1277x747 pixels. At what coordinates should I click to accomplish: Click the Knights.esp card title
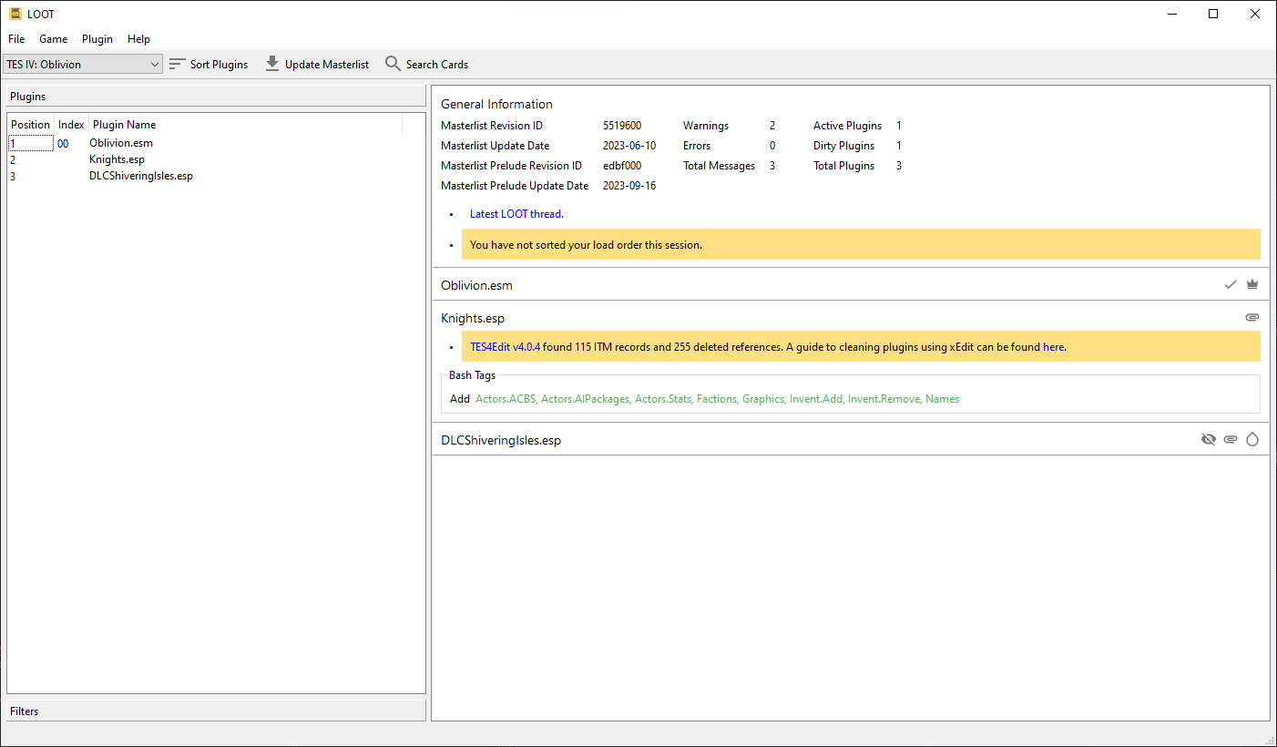(x=473, y=318)
